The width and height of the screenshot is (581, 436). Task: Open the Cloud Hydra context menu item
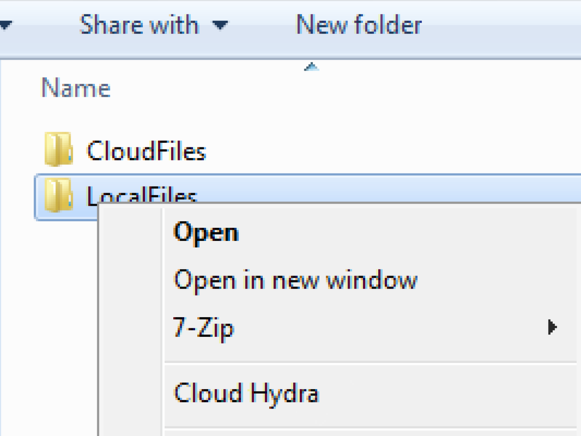[247, 392]
